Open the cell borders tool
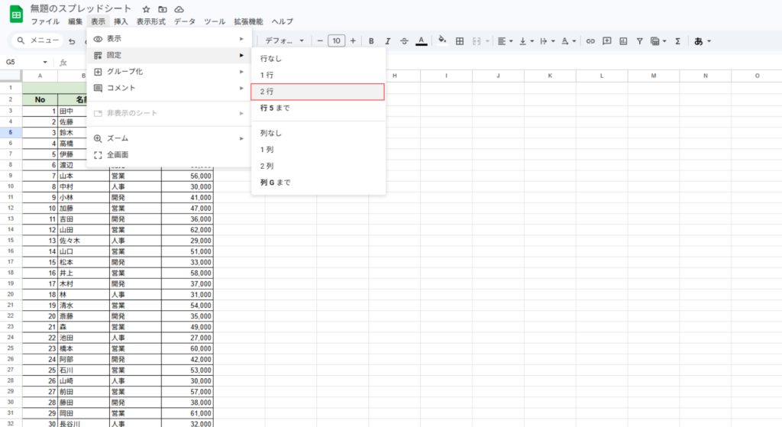Image resolution: width=782 pixels, height=427 pixels. 460,41
